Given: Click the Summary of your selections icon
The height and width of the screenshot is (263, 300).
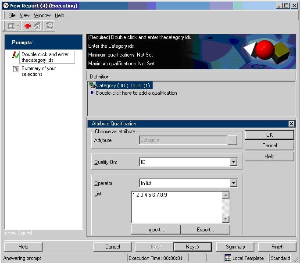Looking at the screenshot, I should [16, 68].
